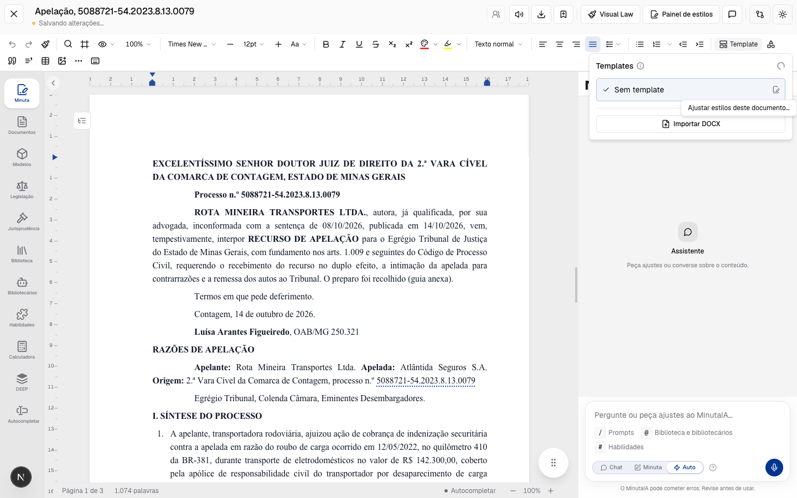Screen dimensions: 797x498
Task: Open the Modelos sidebar panel
Action: pos(22,158)
